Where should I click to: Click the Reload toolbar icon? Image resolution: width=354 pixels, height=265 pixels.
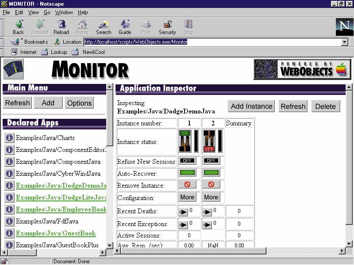61,27
